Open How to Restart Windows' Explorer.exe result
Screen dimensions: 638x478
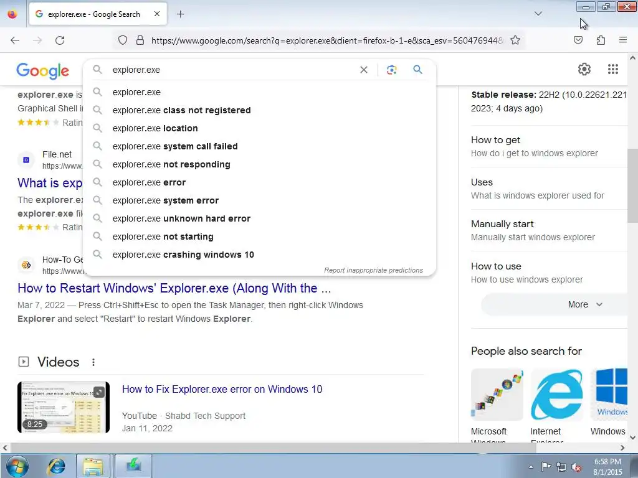pyautogui.click(x=174, y=288)
